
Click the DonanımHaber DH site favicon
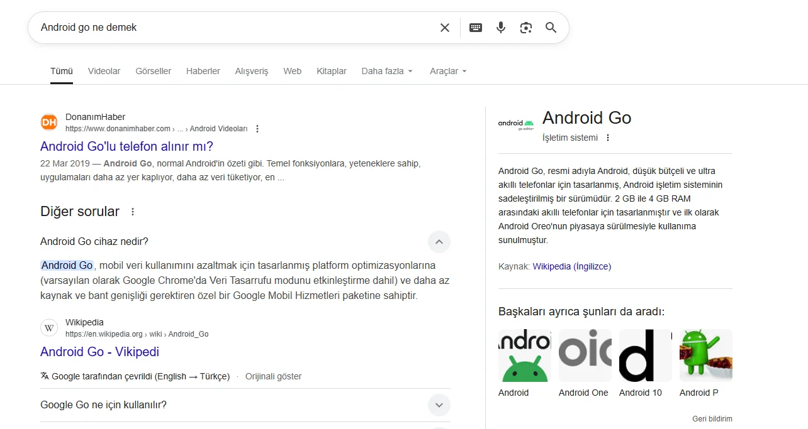pyautogui.click(x=49, y=122)
